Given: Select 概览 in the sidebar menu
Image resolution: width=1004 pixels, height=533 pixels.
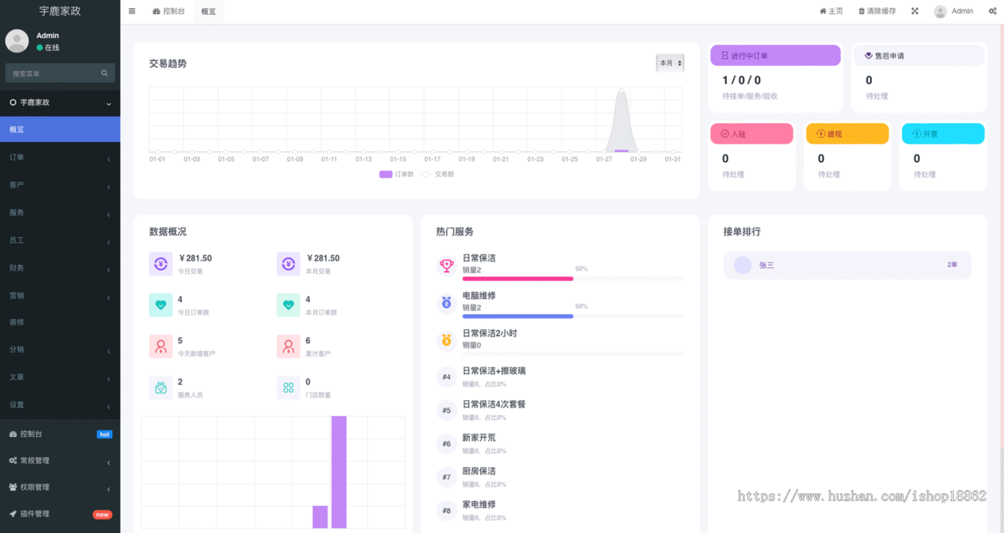Looking at the screenshot, I should (59, 129).
